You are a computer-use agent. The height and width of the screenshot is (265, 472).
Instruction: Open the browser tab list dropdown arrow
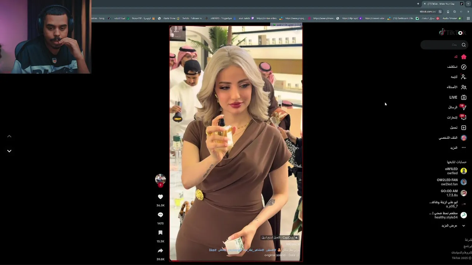tap(468, 4)
